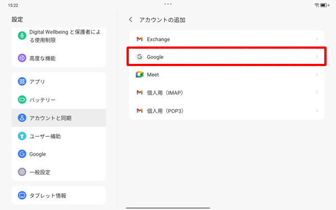Open the 個人用（POP3） row chevron
Screen dimensions: 336x210
click(317, 110)
